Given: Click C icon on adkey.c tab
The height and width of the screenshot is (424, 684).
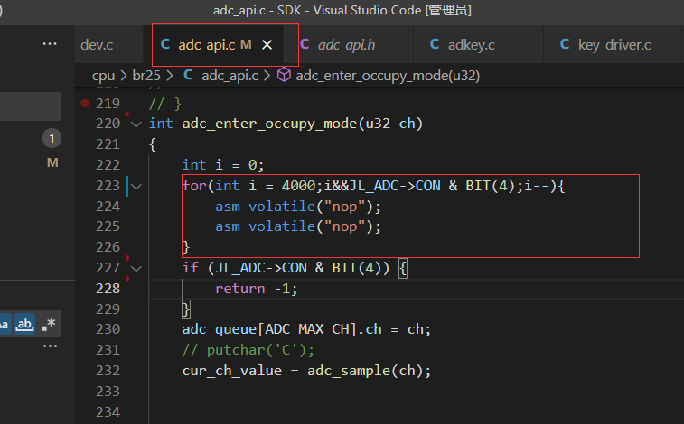Looking at the screenshot, I should (435, 44).
